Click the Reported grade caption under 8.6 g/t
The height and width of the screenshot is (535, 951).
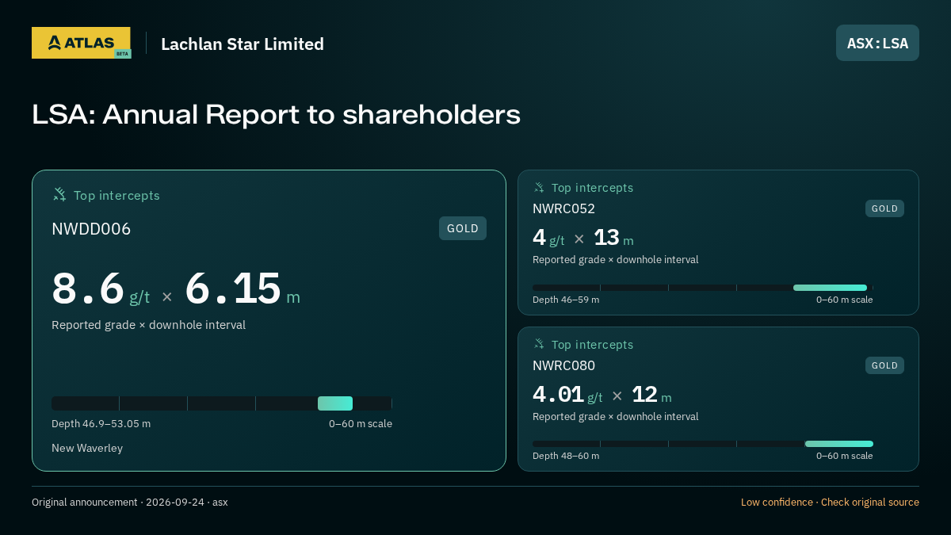(x=148, y=325)
